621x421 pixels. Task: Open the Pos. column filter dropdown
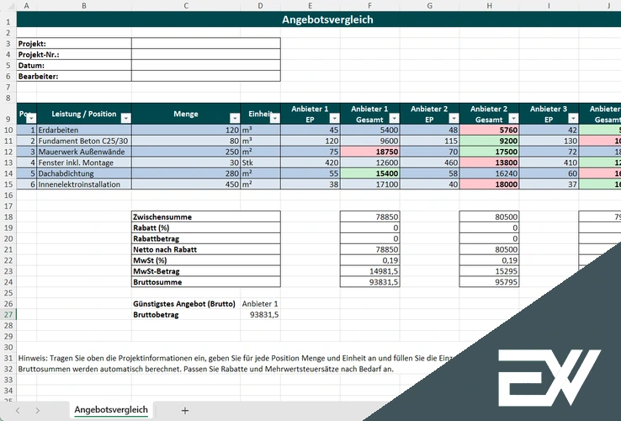[31, 118]
